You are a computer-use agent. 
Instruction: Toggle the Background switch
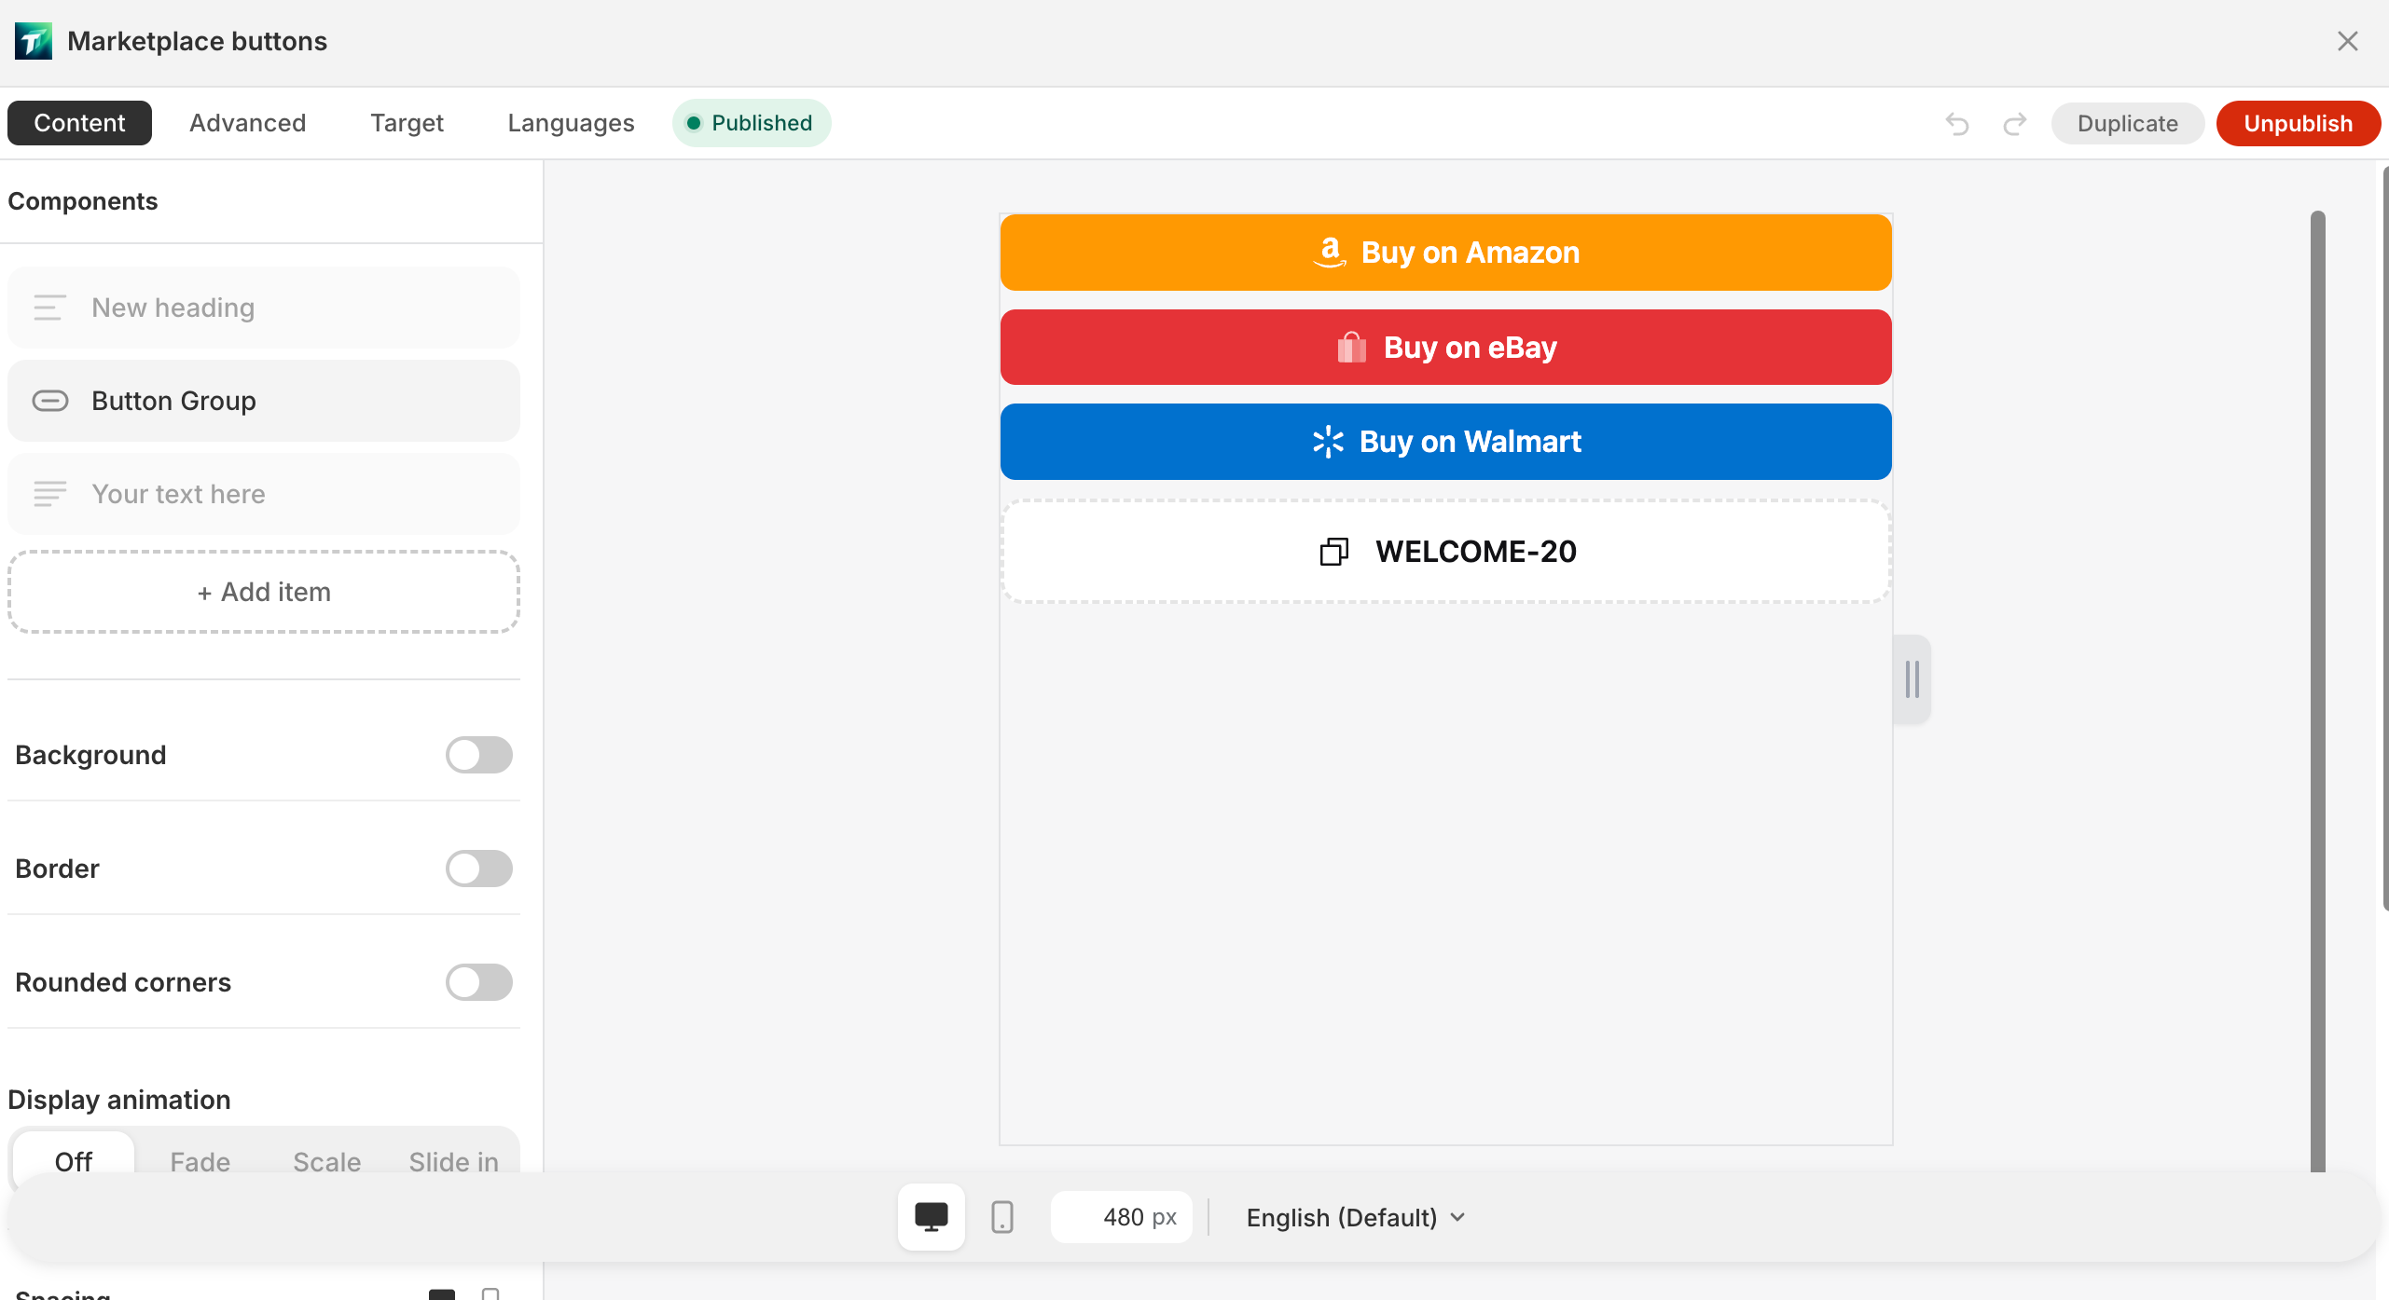click(479, 755)
